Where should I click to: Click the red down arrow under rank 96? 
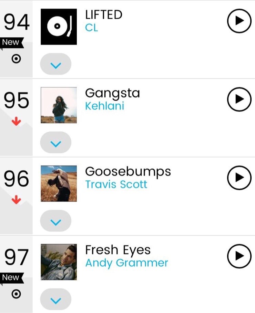point(16,200)
